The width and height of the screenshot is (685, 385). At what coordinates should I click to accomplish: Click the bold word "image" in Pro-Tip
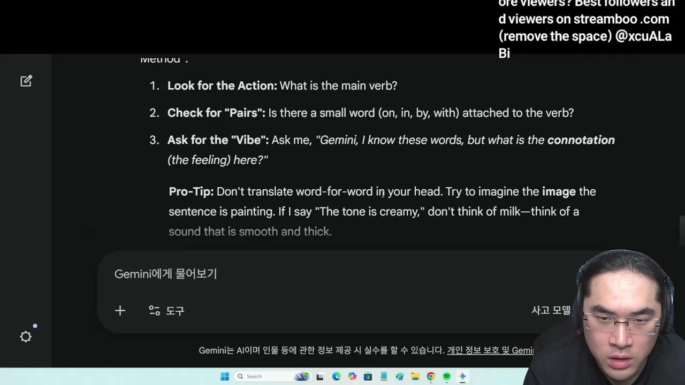tap(559, 191)
